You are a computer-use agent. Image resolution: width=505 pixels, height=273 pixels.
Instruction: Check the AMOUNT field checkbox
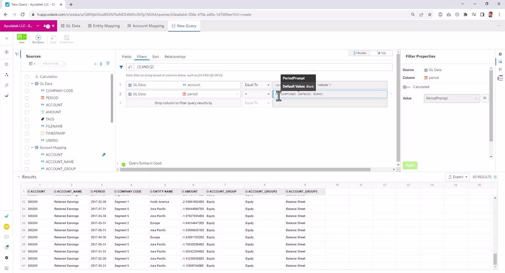27,112
